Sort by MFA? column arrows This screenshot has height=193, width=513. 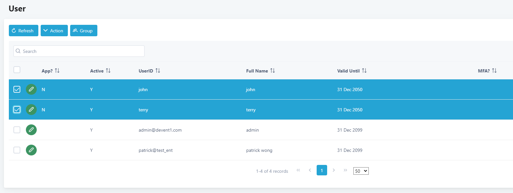(x=494, y=71)
